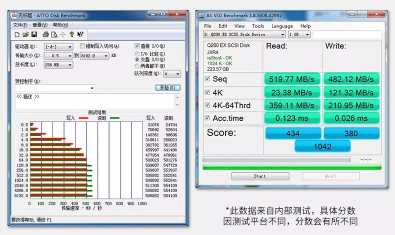The width and height of the screenshot is (395, 235).
Task: Click the yellow help question icon in ATTO
Action: click(x=72, y=34)
